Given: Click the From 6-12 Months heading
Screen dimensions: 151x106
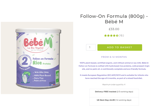Looking at the screenshot, I should 114,57.
